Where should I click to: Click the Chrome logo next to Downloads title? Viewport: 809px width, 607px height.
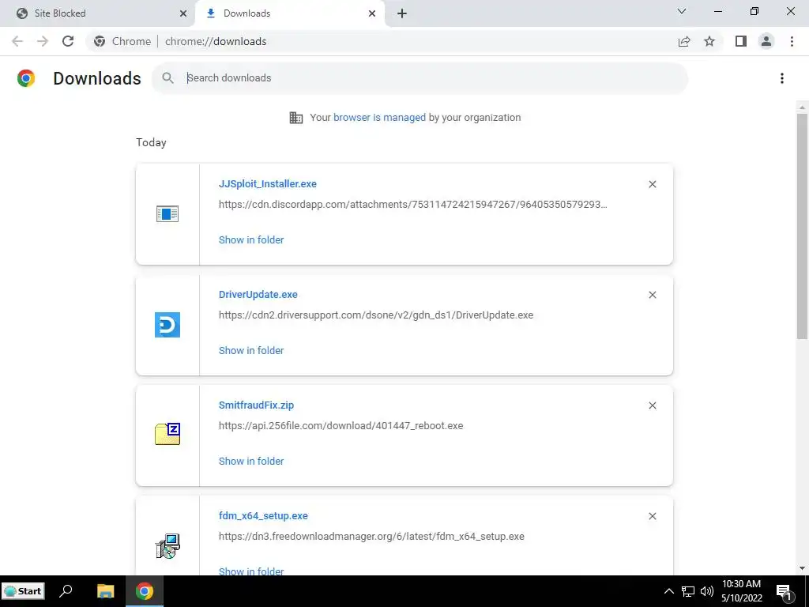click(26, 78)
